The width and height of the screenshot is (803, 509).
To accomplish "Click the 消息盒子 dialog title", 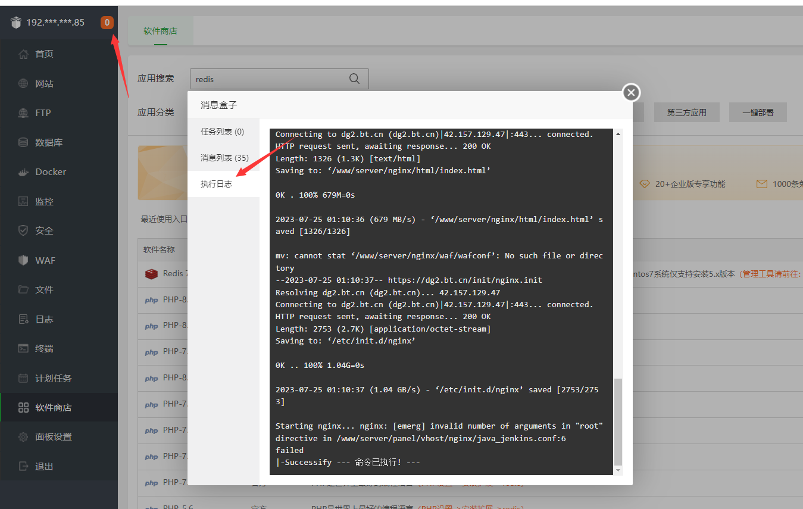I will (x=219, y=105).
